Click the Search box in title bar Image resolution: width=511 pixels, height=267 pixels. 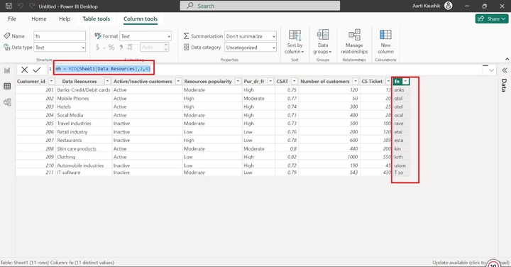pyautogui.click(x=260, y=6)
